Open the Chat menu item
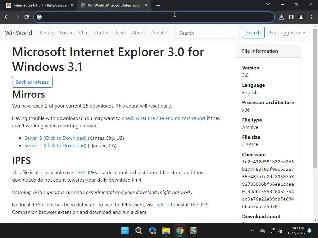318x238 pixels. point(84,33)
